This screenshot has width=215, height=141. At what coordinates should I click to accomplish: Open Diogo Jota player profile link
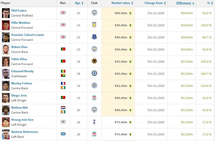(19, 95)
